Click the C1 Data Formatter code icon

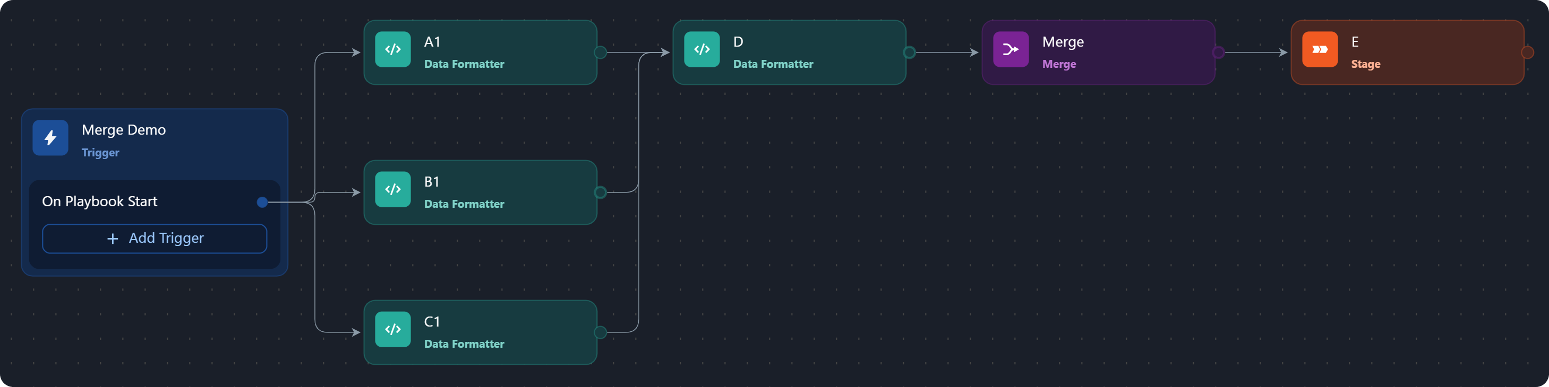click(392, 329)
